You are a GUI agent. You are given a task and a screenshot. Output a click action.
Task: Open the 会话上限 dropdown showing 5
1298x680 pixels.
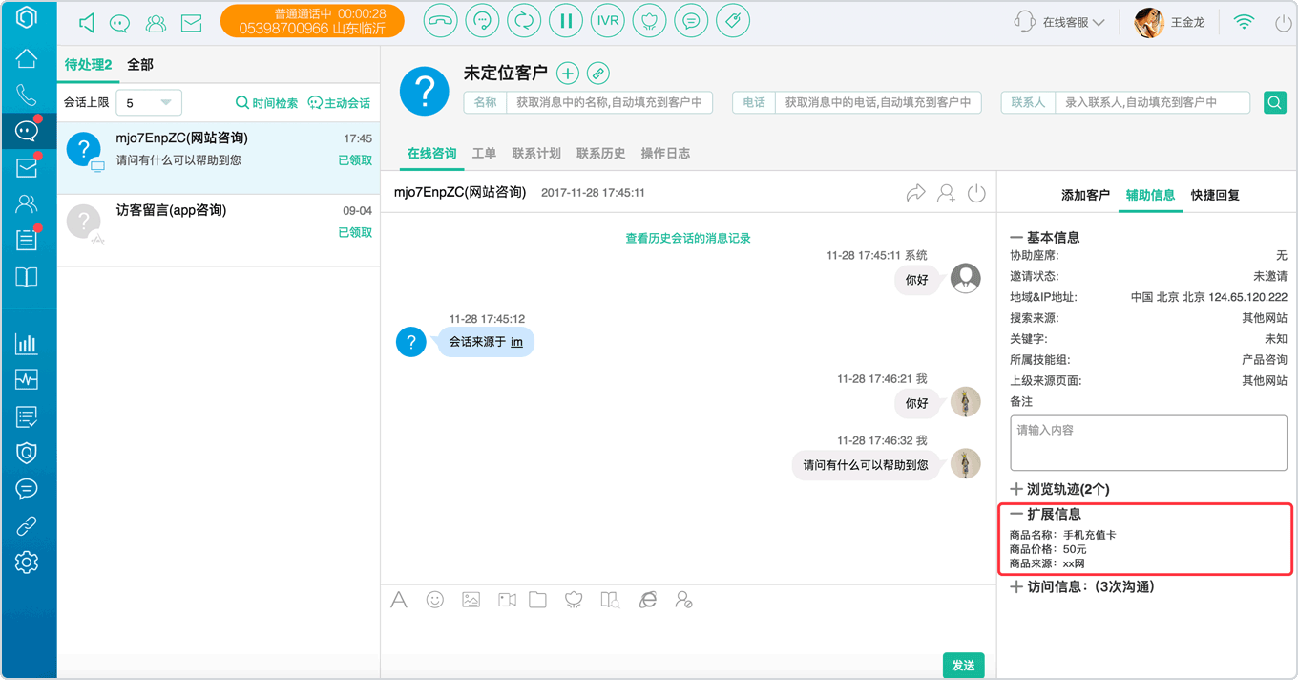[x=149, y=102]
